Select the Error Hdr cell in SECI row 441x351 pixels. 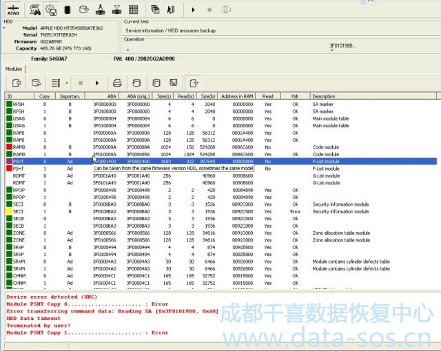[x=296, y=211]
